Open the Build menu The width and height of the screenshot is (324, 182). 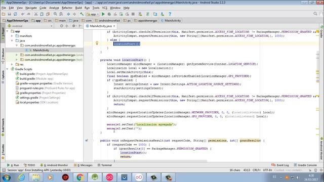point(78,8)
